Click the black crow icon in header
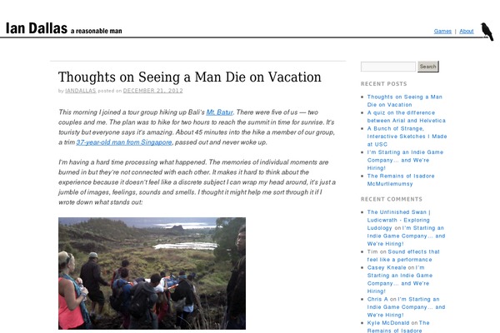The image size is (500, 333). point(487,32)
